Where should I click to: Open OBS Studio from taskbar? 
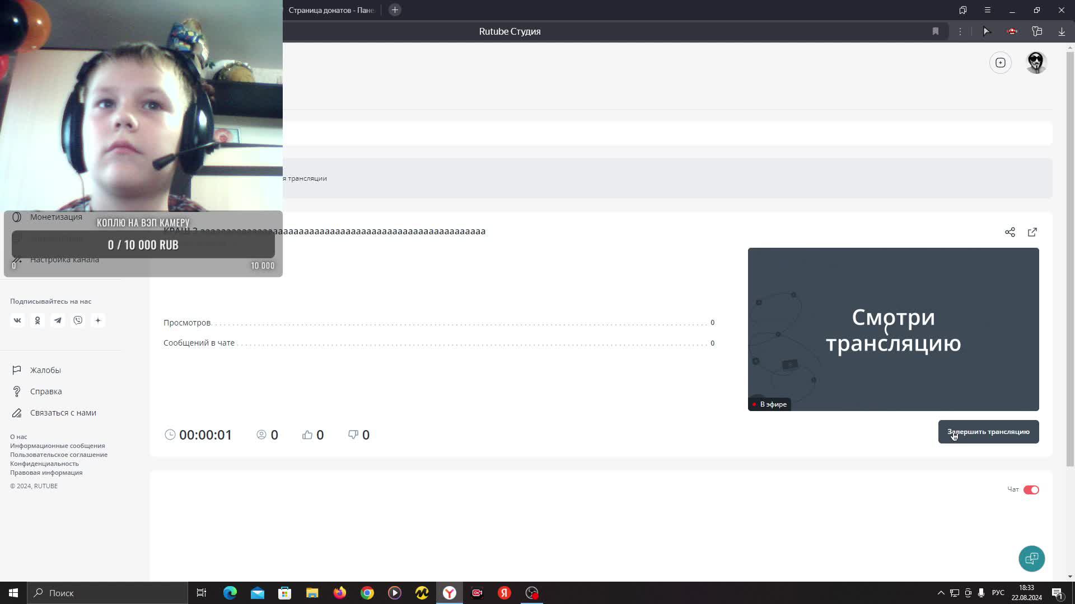[x=532, y=593]
